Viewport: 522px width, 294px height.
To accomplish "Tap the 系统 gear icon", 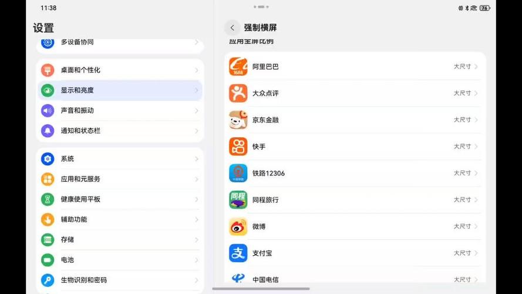I will (48, 159).
